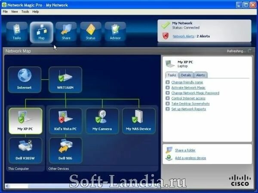Open the Tools menu
Screen dimensions: 258x193
point(25,12)
